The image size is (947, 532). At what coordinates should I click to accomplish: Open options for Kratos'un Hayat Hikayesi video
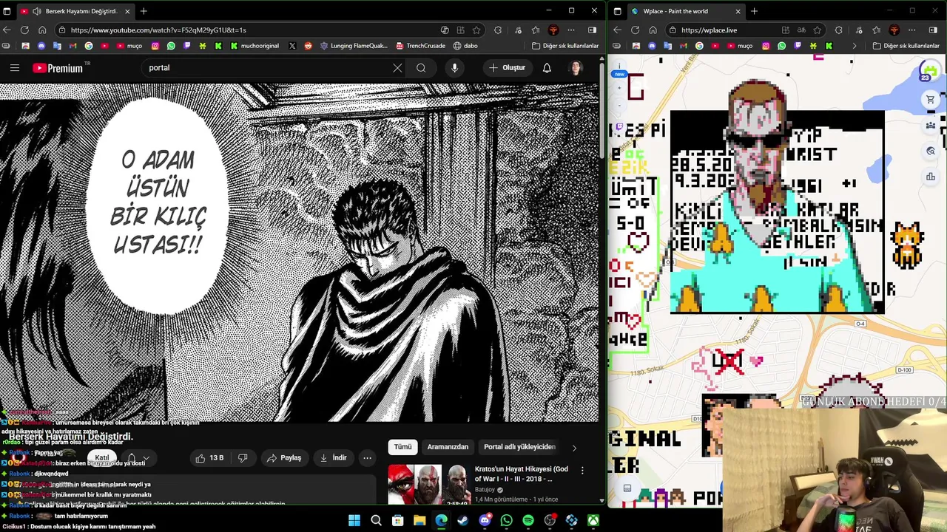582,470
